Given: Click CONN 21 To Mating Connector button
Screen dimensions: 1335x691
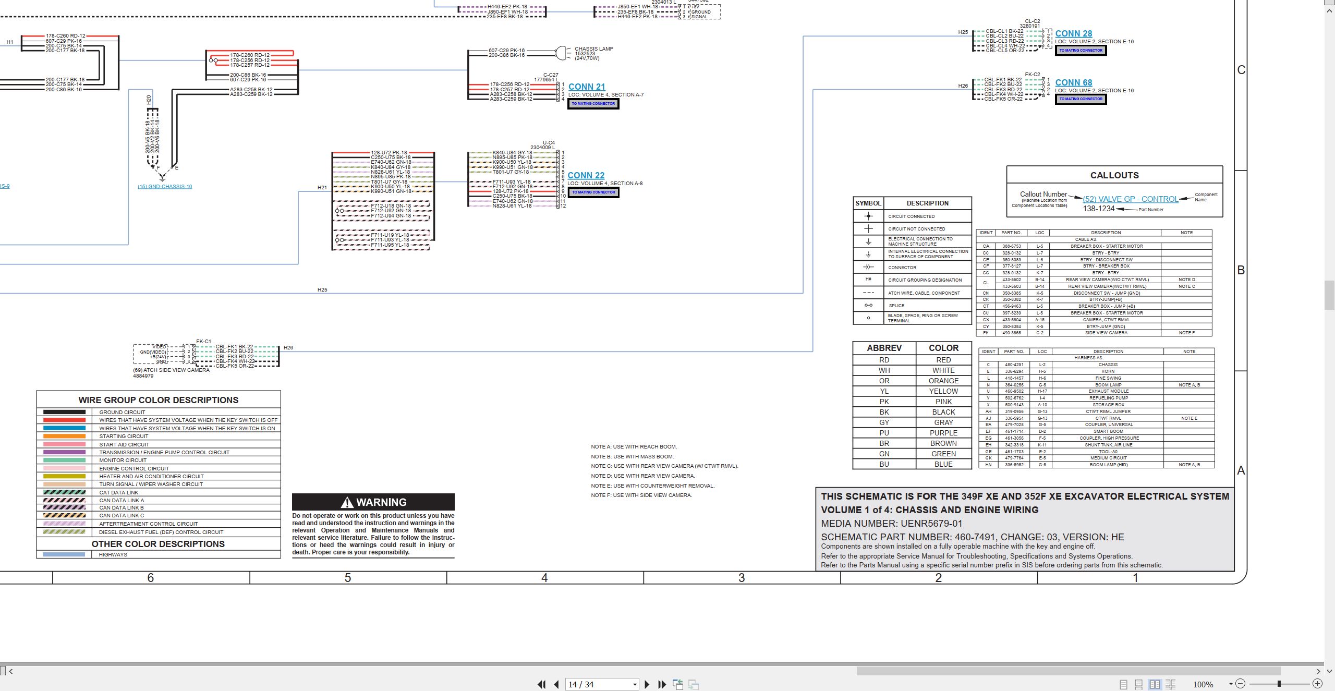Looking at the screenshot, I should 593,103.
